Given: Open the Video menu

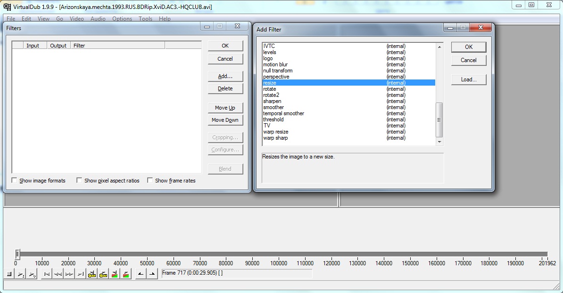Looking at the screenshot, I should pyautogui.click(x=76, y=19).
